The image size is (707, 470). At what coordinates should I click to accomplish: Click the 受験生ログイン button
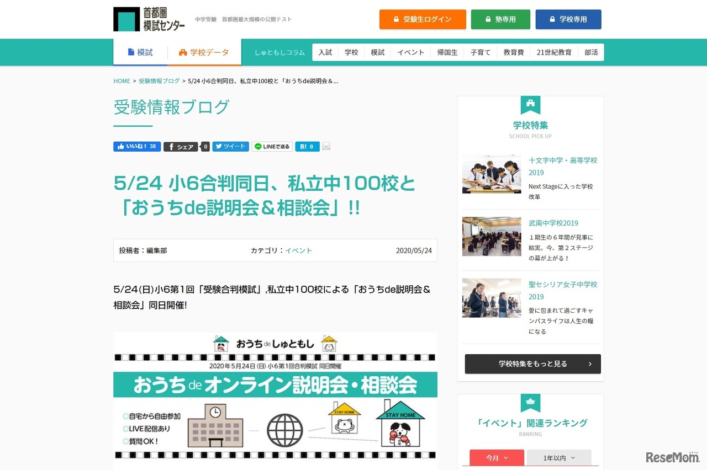[423, 19]
